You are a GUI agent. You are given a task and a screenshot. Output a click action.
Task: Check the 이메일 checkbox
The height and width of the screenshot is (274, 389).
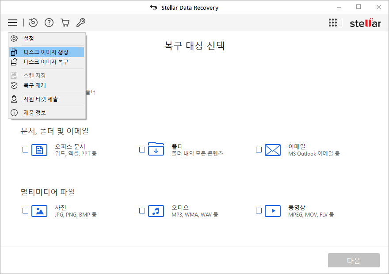[x=259, y=149]
